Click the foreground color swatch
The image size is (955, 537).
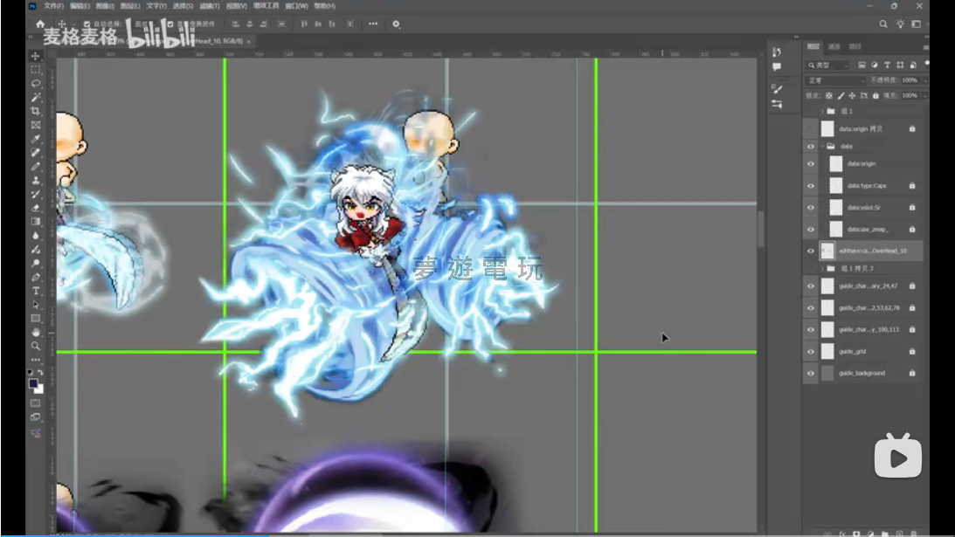click(33, 383)
